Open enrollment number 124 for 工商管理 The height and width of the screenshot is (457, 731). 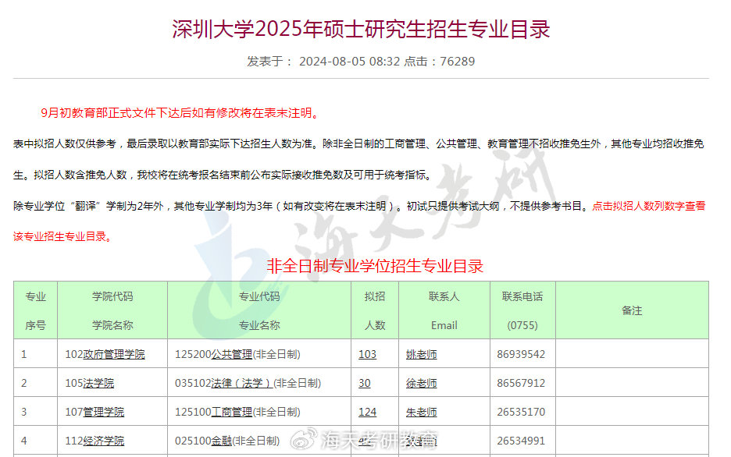[x=367, y=412]
